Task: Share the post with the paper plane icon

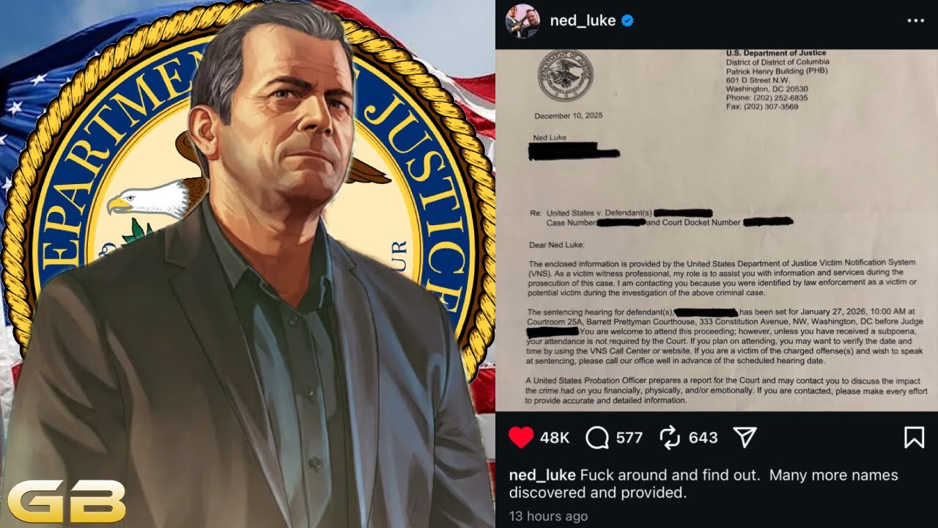Action: pyautogui.click(x=745, y=438)
